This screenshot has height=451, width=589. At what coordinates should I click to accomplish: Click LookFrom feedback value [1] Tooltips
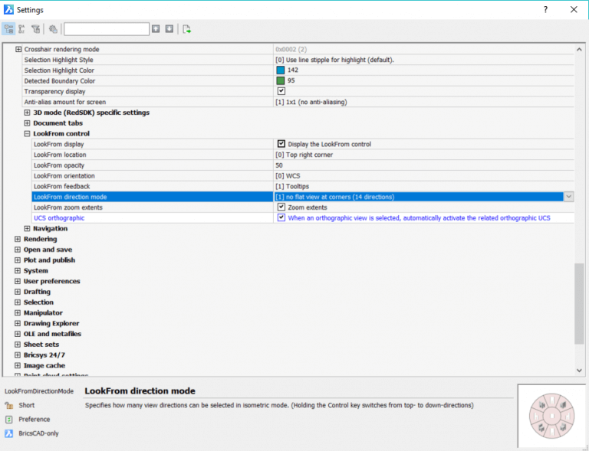point(292,186)
